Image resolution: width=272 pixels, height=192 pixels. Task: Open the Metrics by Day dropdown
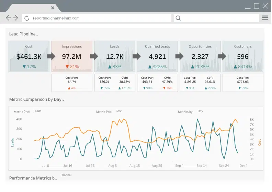click(200, 111)
